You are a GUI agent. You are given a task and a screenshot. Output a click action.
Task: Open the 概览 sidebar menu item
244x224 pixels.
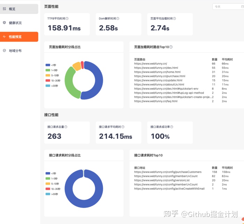[x=19, y=9]
